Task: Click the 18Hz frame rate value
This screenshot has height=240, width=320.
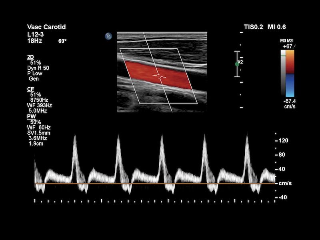Action: point(34,41)
